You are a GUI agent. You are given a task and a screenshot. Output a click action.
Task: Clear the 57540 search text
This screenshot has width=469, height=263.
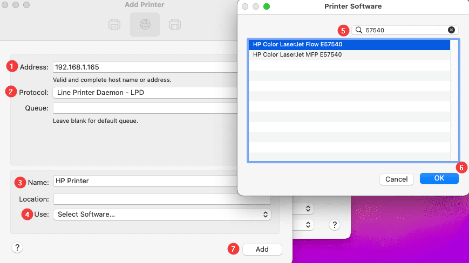(x=451, y=30)
